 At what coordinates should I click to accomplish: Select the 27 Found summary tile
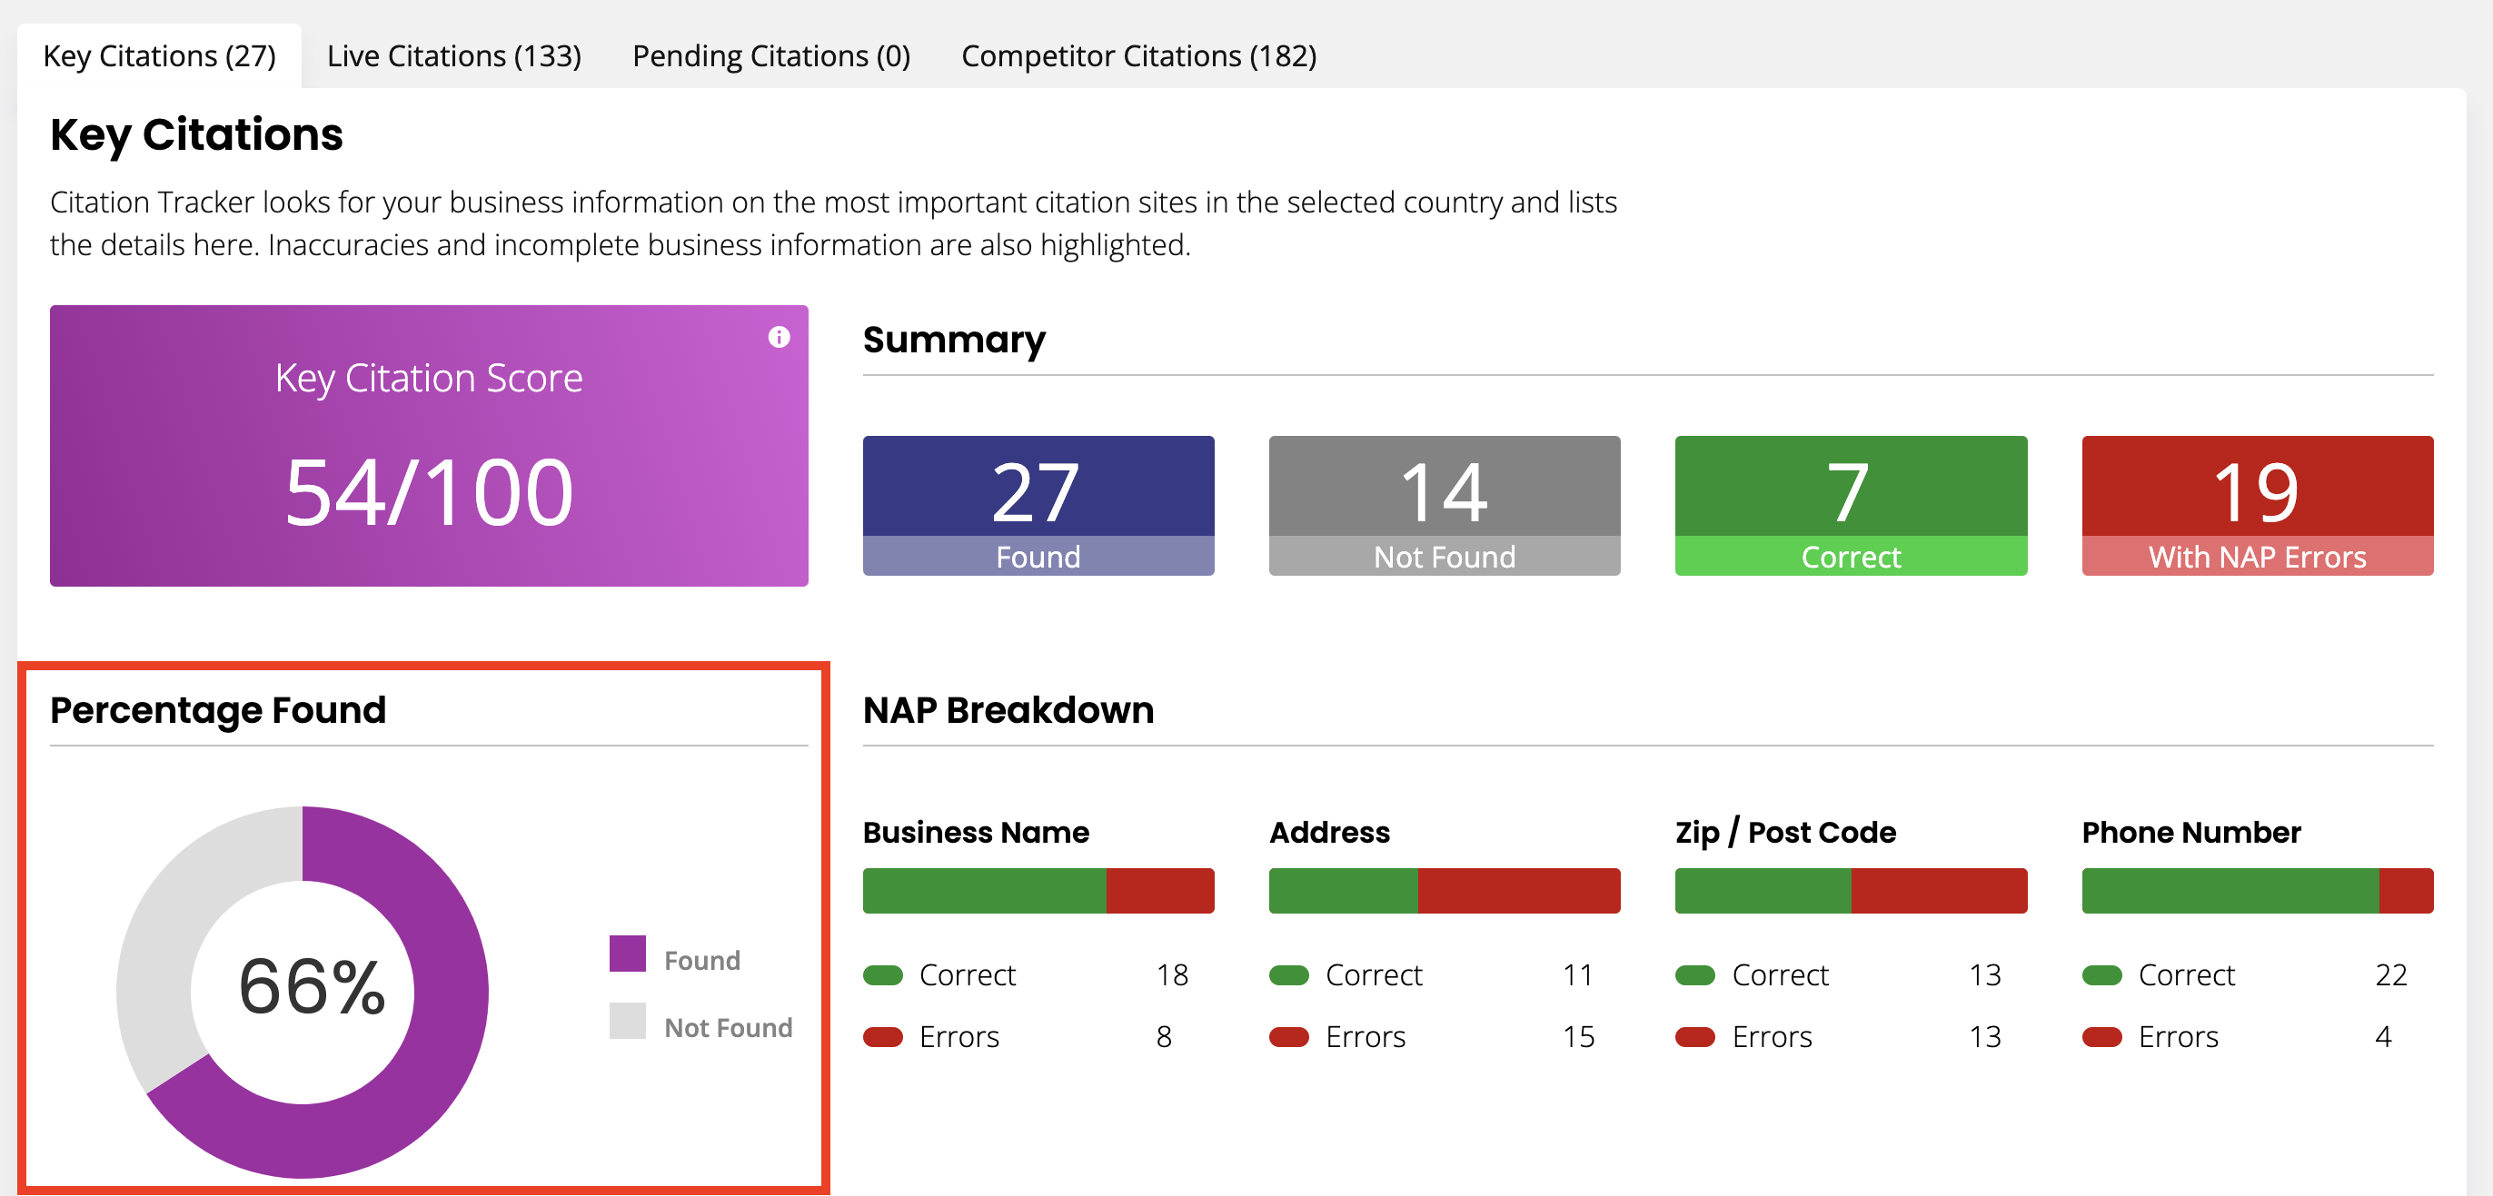click(x=1038, y=505)
